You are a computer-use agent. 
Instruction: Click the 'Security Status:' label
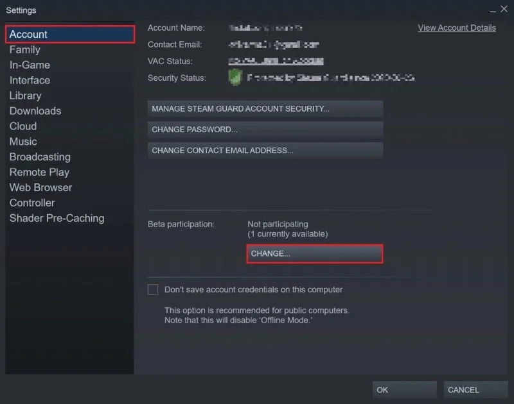pos(177,78)
